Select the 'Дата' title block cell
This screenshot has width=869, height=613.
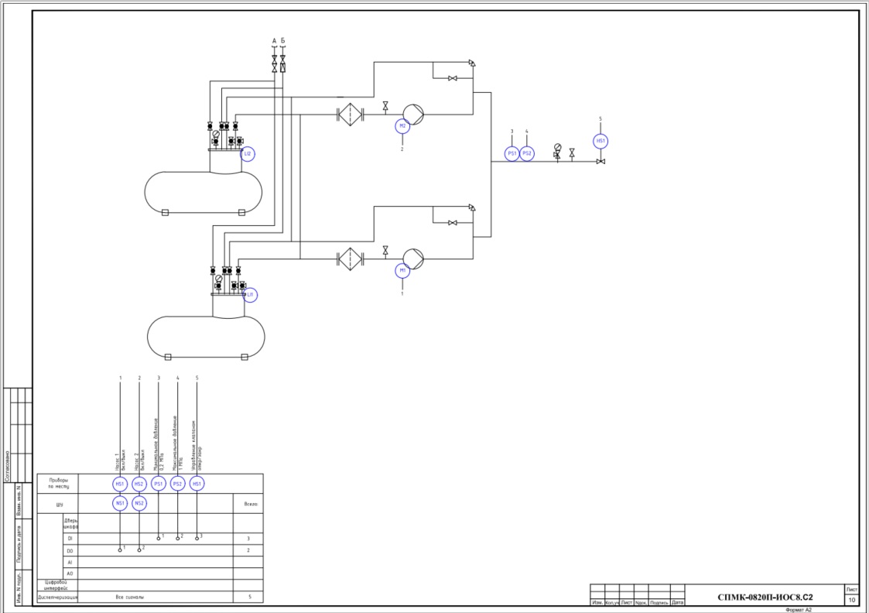pos(677,602)
